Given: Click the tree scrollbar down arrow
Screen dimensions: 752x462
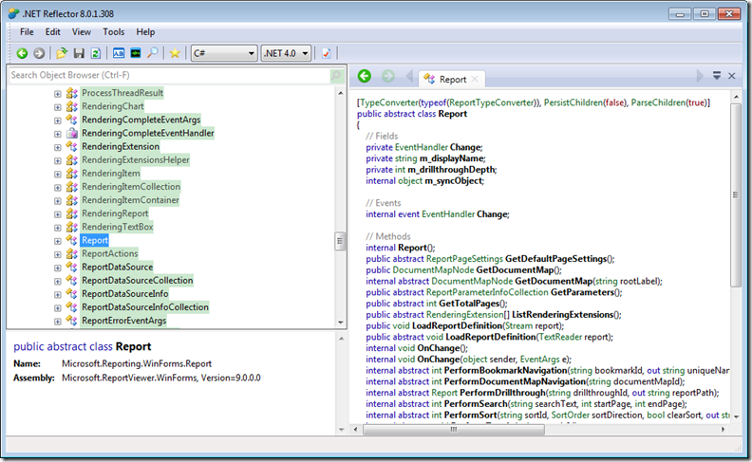Looking at the screenshot, I should [341, 323].
